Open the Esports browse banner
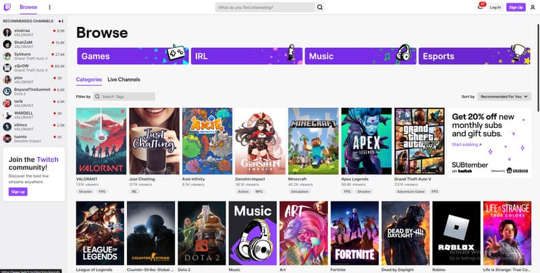Image resolution: width=540 pixels, height=273 pixels. [x=475, y=57]
